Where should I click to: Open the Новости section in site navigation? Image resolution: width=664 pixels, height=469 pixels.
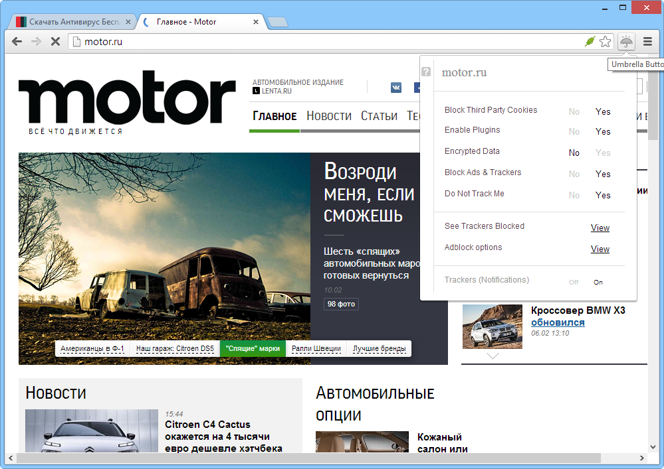click(x=328, y=115)
